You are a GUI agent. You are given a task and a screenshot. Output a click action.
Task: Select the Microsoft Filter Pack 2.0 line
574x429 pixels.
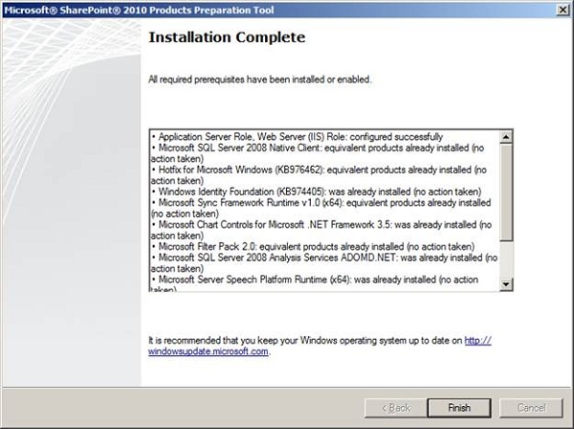click(313, 246)
